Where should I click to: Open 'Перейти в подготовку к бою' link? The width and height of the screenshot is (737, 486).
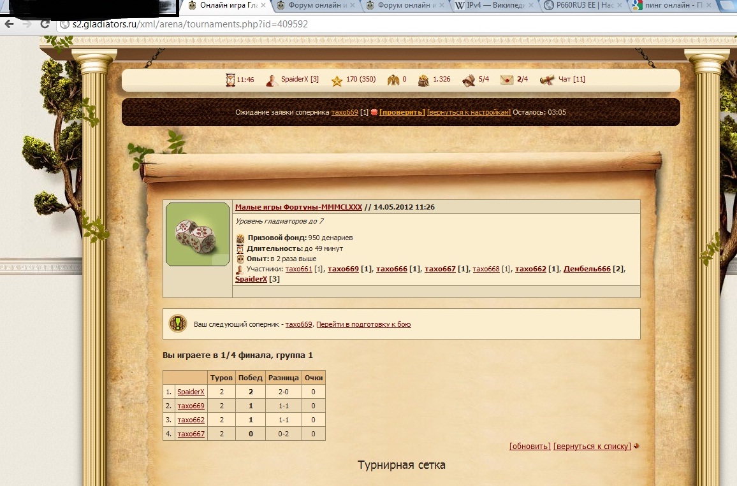tap(363, 324)
